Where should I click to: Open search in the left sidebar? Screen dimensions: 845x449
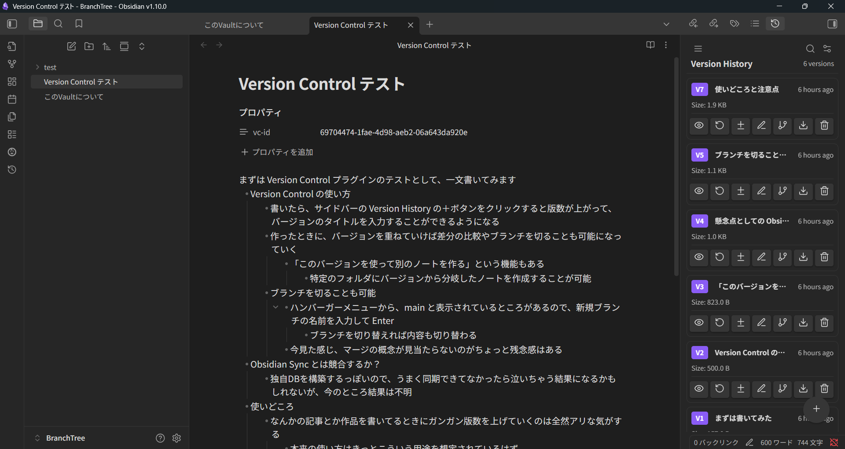pos(58,24)
